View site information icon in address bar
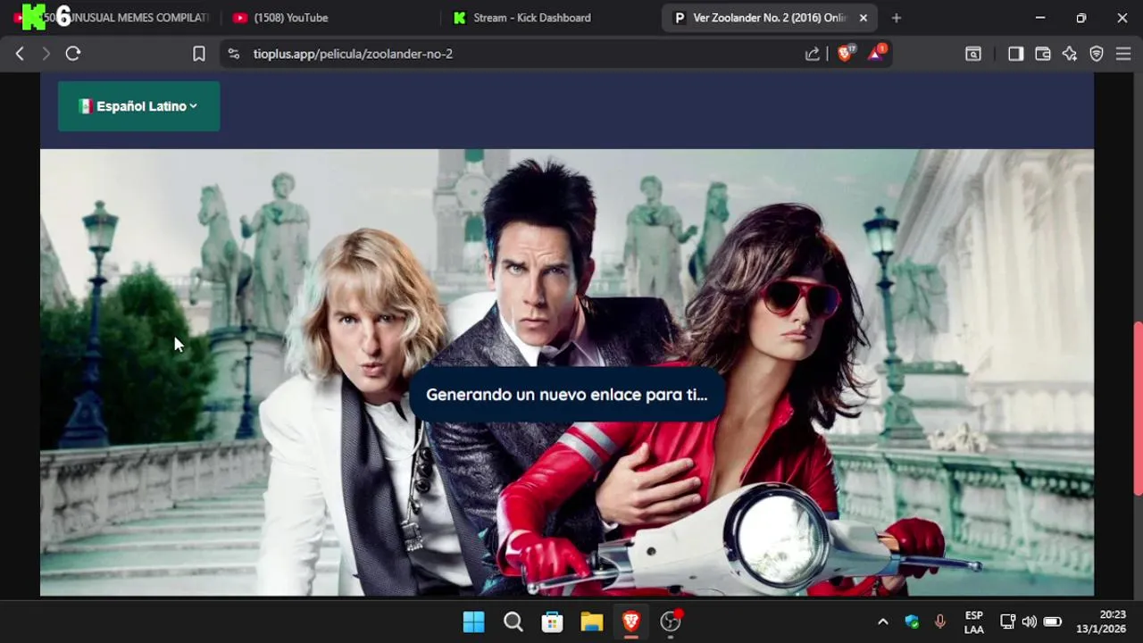This screenshot has width=1143, height=643. pyautogui.click(x=234, y=54)
